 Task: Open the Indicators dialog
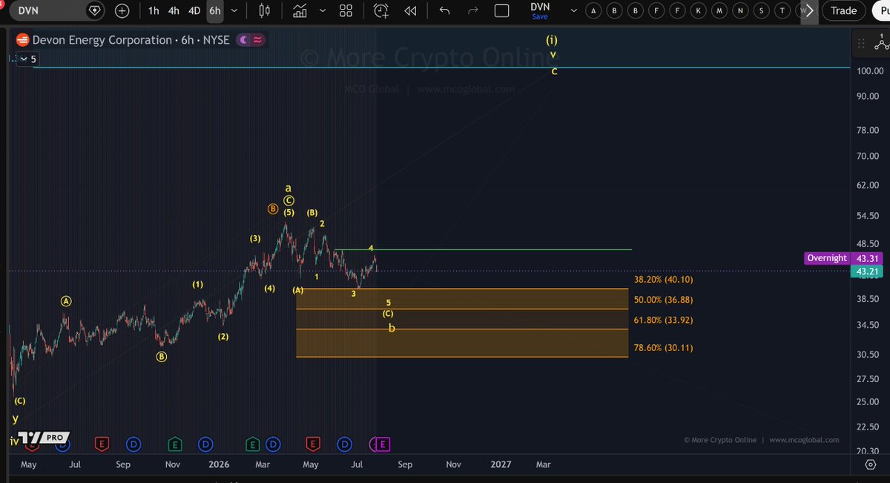click(300, 10)
